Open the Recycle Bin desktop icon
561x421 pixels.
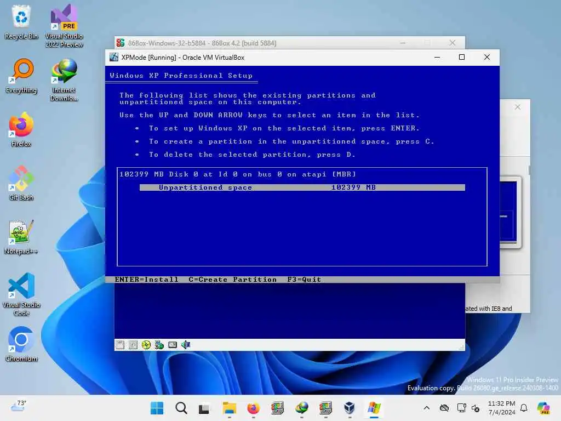21,22
